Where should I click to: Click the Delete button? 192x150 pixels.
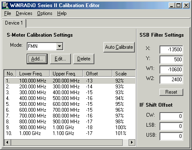tap(84, 59)
